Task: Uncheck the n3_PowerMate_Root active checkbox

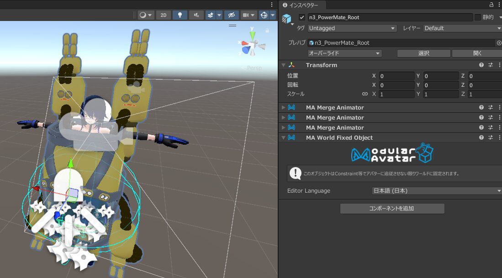Action: [301, 17]
